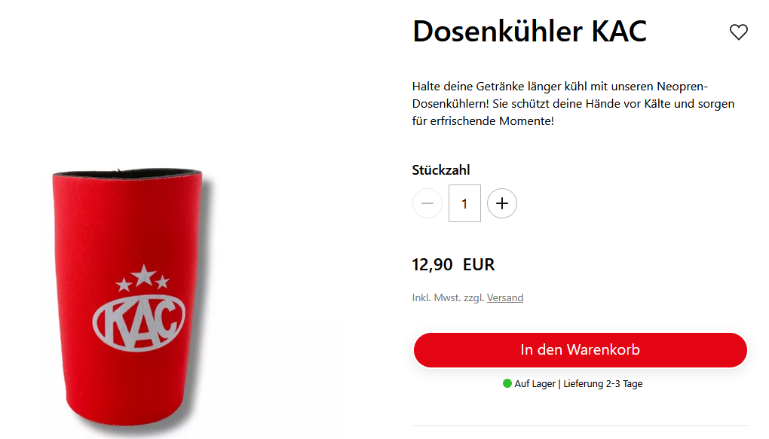Open the Versand shipping info link
Viewport: 769px width, 439px height.
[504, 298]
